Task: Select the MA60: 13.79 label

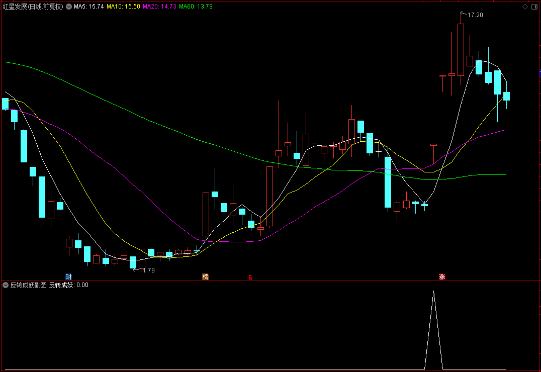Action: [x=196, y=7]
